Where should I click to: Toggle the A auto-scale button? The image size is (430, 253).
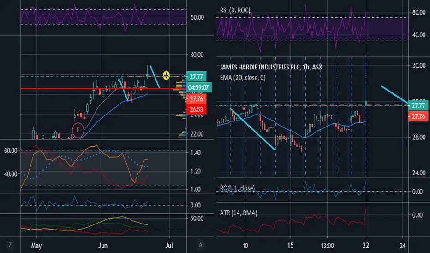[x=200, y=245]
